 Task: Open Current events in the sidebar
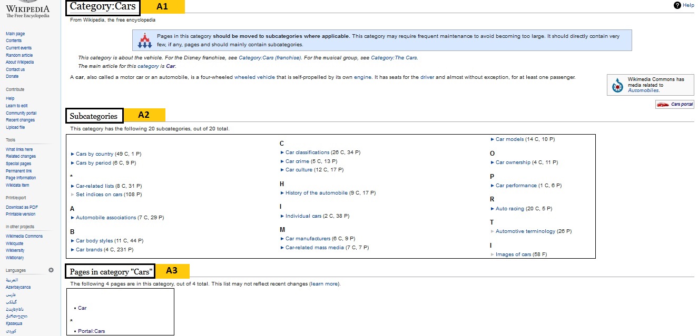19,48
